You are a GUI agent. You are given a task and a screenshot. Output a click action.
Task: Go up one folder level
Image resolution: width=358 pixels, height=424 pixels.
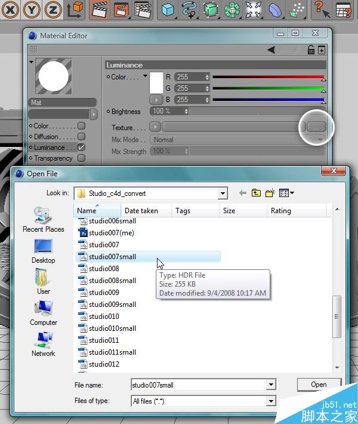coord(256,193)
